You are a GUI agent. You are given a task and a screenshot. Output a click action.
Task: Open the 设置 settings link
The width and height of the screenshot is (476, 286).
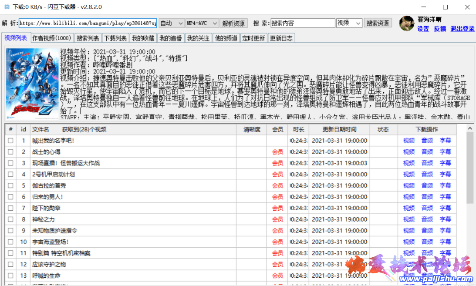423,29
